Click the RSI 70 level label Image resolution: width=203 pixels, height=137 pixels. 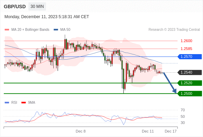pyautogui.click(x=183, y=110)
